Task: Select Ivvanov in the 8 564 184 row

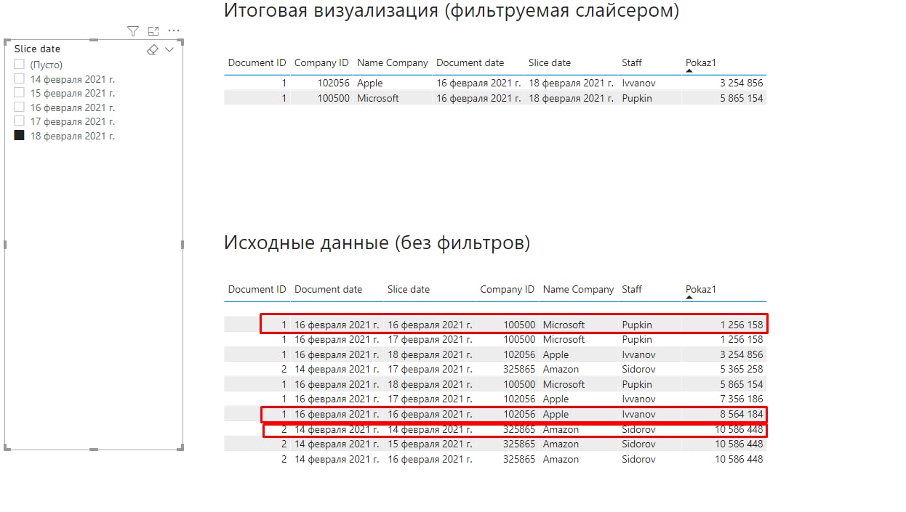Action: tap(638, 414)
